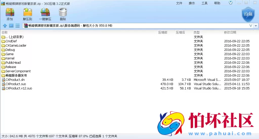This screenshot has height=139, width=259.
Task: Click the CXProduct.sln file icon
Action: click(x=3, y=80)
